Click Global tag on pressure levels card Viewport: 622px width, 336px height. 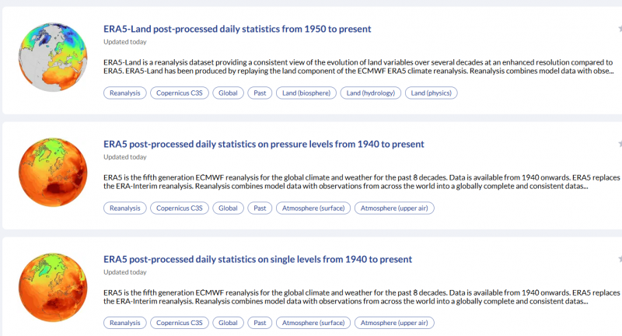[228, 208]
